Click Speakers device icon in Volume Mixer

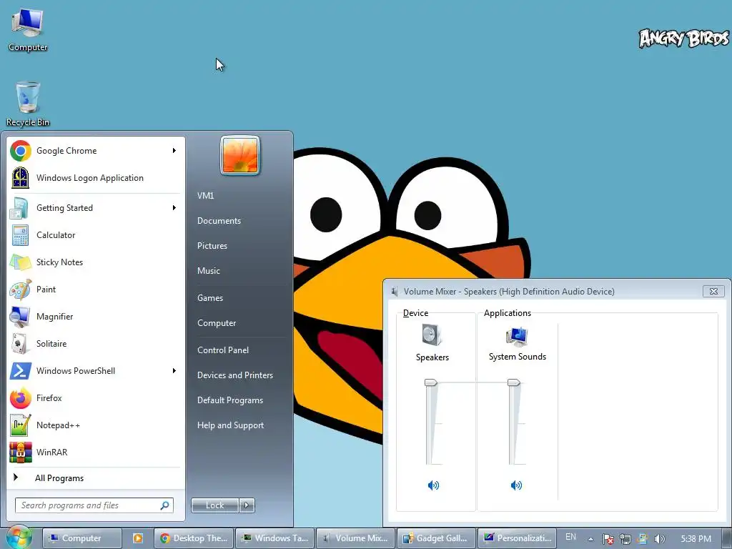[x=432, y=335]
